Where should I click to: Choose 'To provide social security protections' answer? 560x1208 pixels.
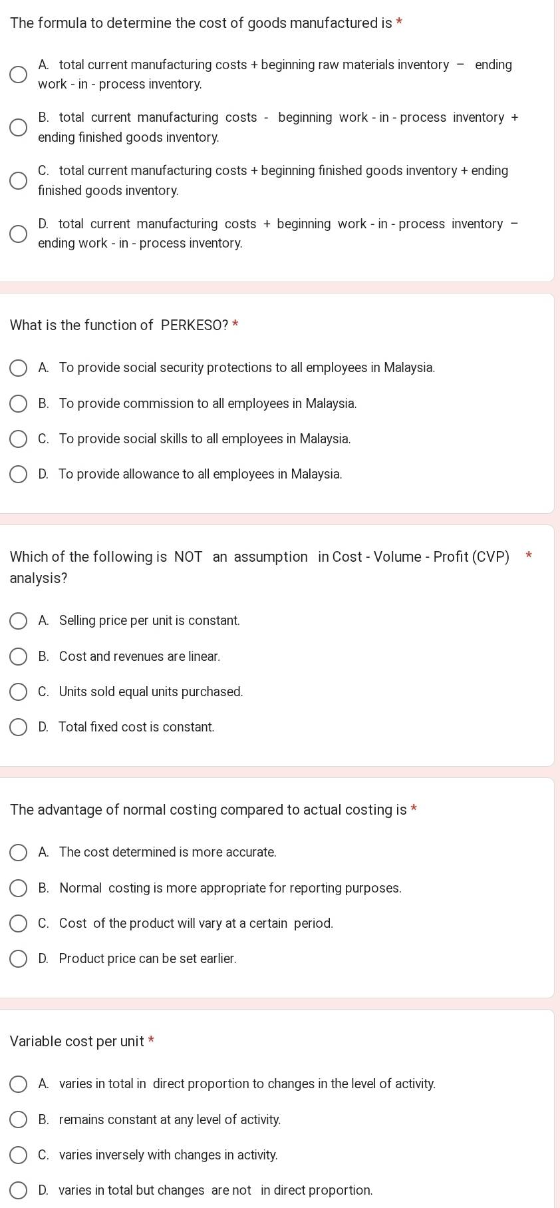(x=18, y=368)
